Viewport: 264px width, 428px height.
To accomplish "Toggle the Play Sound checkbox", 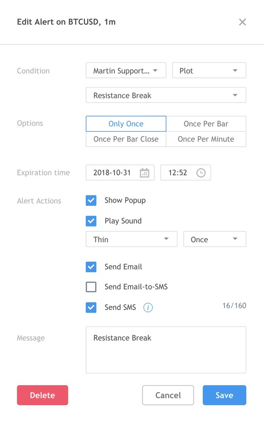I will pos(91,221).
